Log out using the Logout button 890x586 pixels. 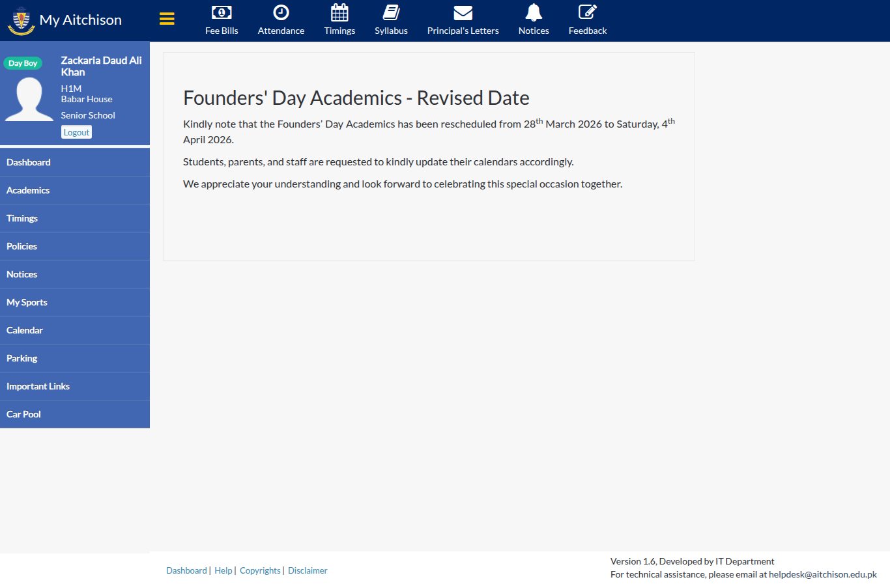click(x=76, y=132)
